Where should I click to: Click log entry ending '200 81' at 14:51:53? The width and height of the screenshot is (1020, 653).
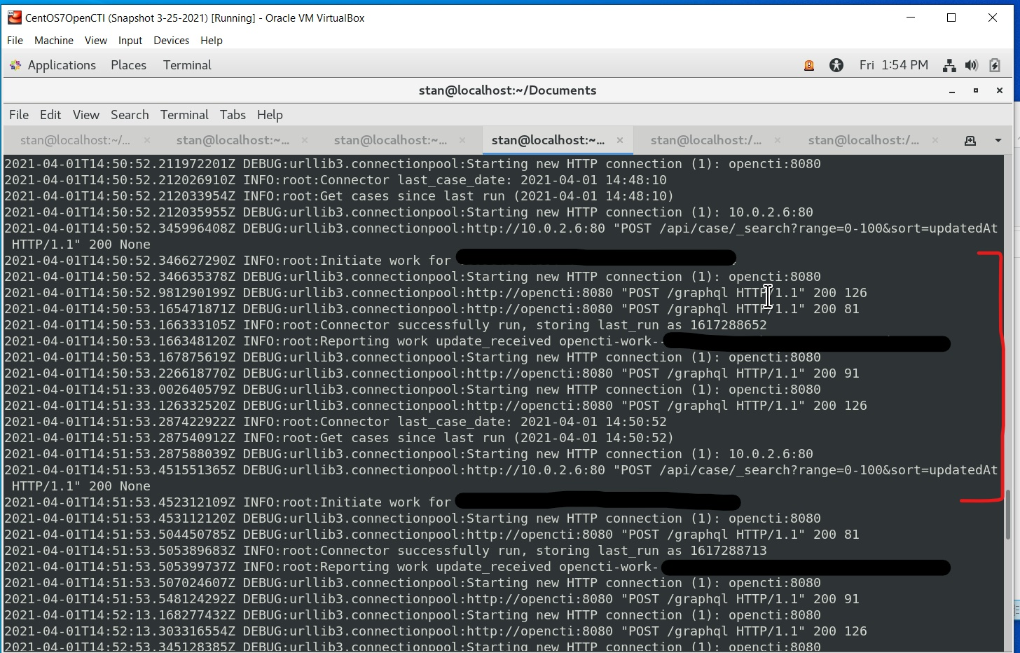point(432,535)
